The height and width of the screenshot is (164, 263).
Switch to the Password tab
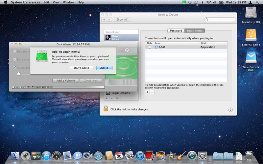click(x=176, y=31)
